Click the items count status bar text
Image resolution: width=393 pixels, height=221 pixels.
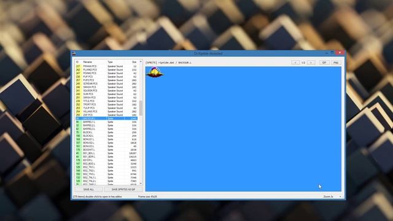[x=97, y=196]
